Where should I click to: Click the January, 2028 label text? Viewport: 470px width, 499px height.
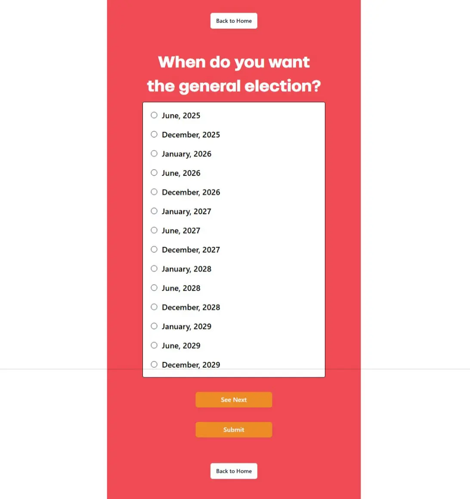coord(186,269)
